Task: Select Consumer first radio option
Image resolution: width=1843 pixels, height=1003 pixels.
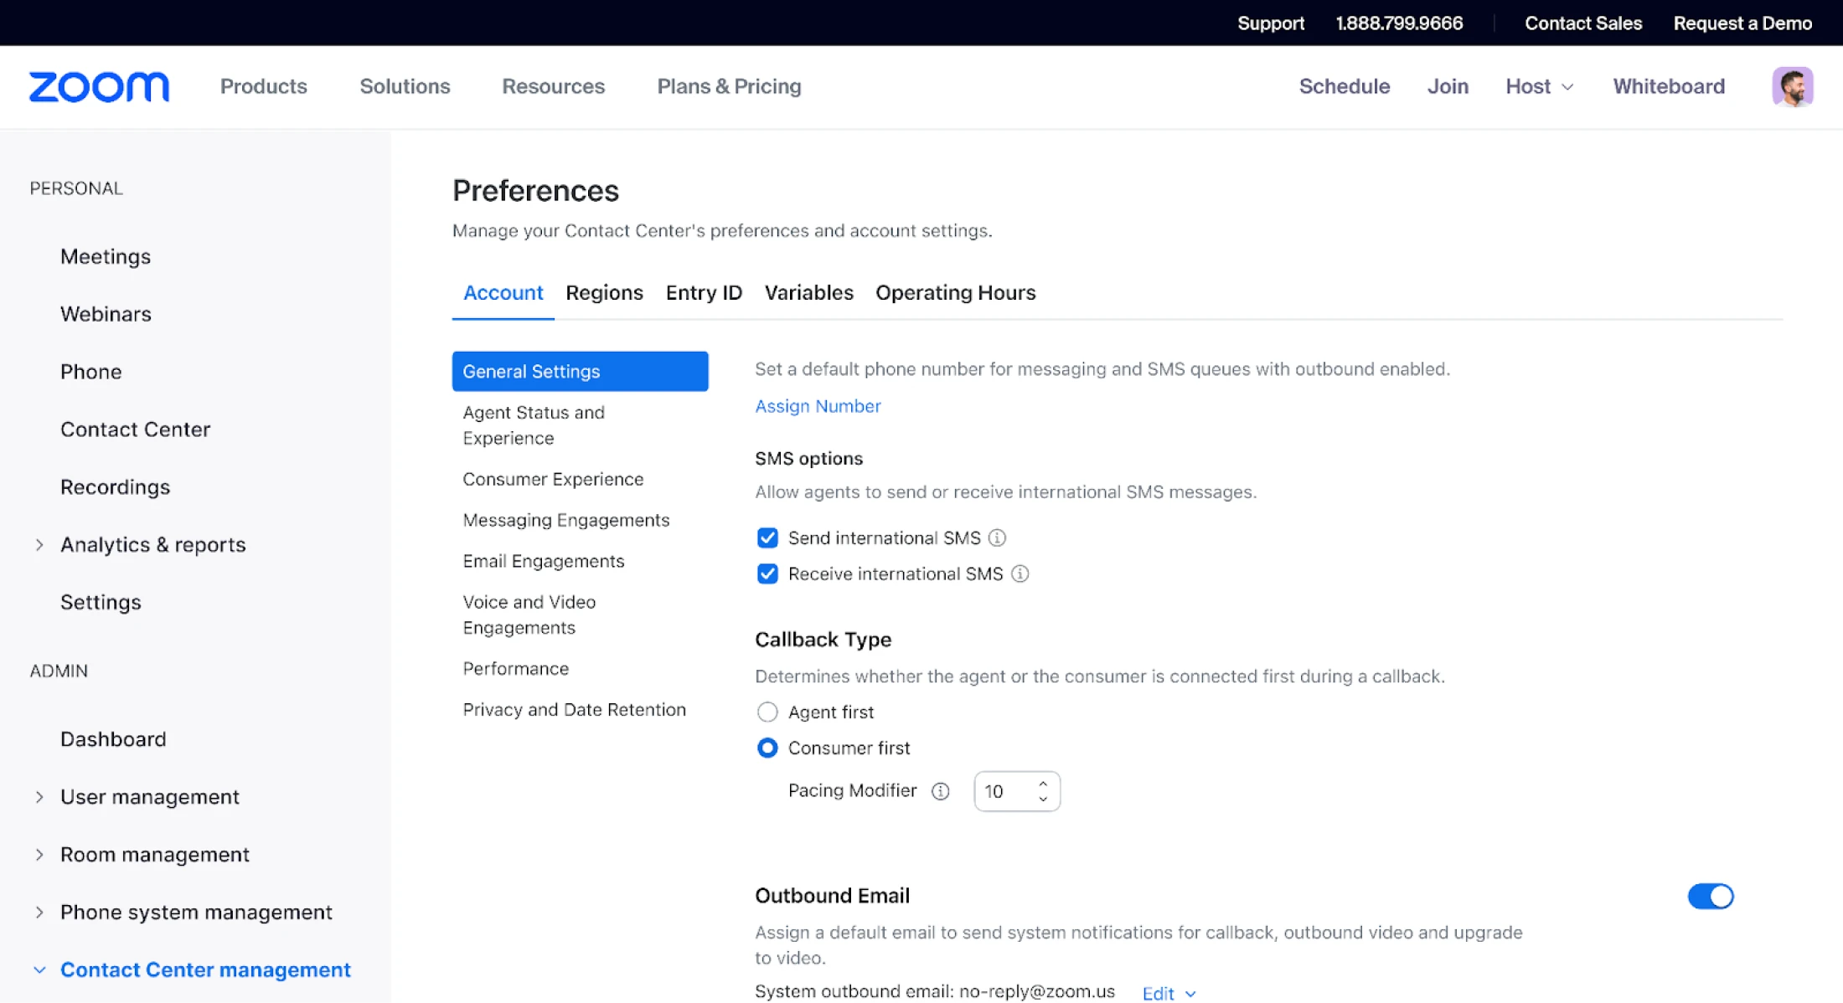Action: click(767, 748)
